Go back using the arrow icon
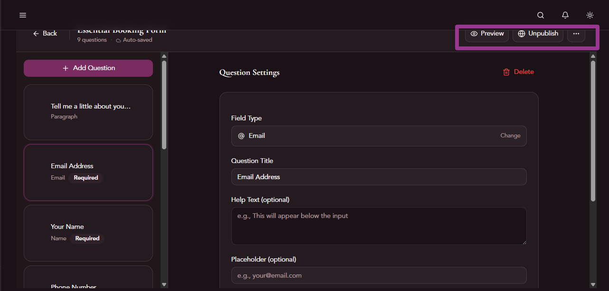Screen dimensions: 609x291 [36, 33]
